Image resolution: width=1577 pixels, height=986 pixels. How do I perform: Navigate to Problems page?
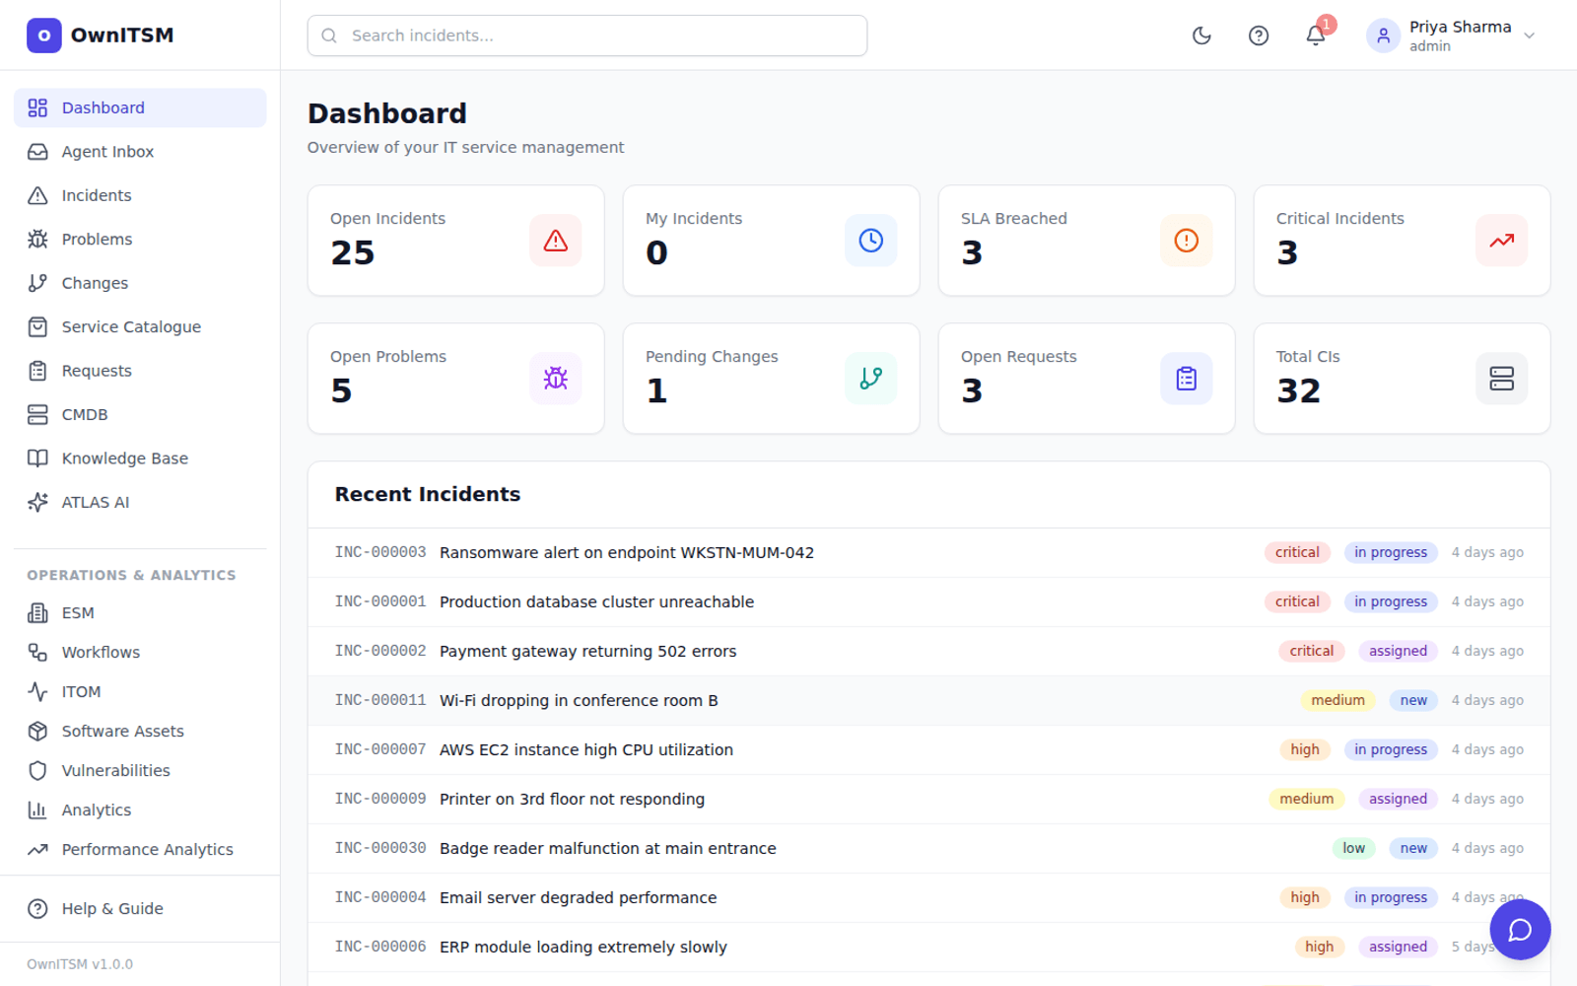coord(140,240)
